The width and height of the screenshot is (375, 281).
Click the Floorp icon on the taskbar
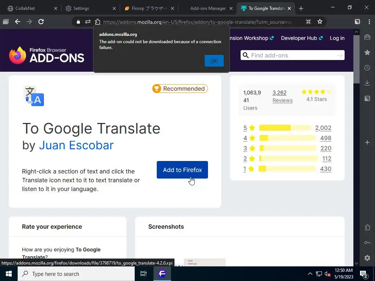coord(162,274)
